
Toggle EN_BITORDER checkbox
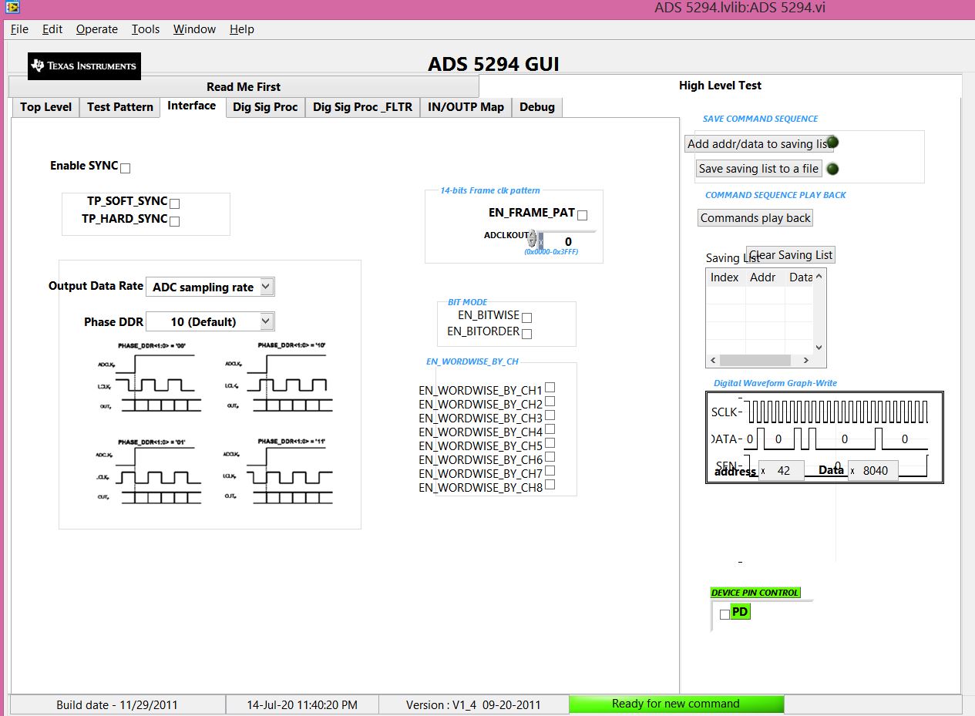pos(526,334)
